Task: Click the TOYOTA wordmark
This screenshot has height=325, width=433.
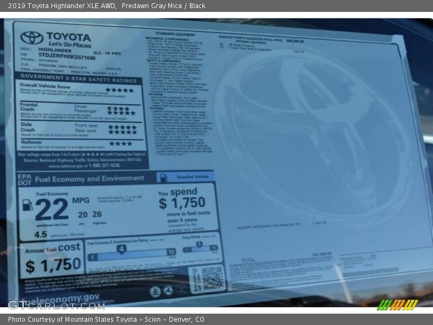Action: tap(69, 37)
